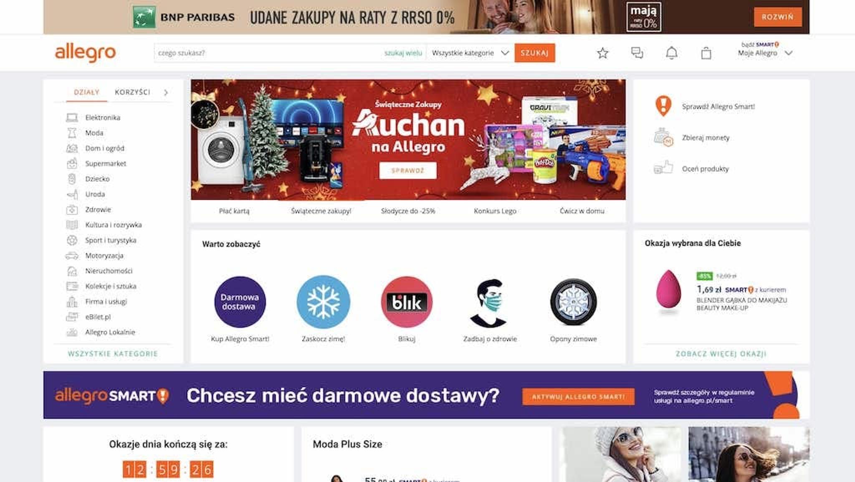Open favorites via the star icon
Image resolution: width=855 pixels, height=482 pixels.
coord(602,53)
